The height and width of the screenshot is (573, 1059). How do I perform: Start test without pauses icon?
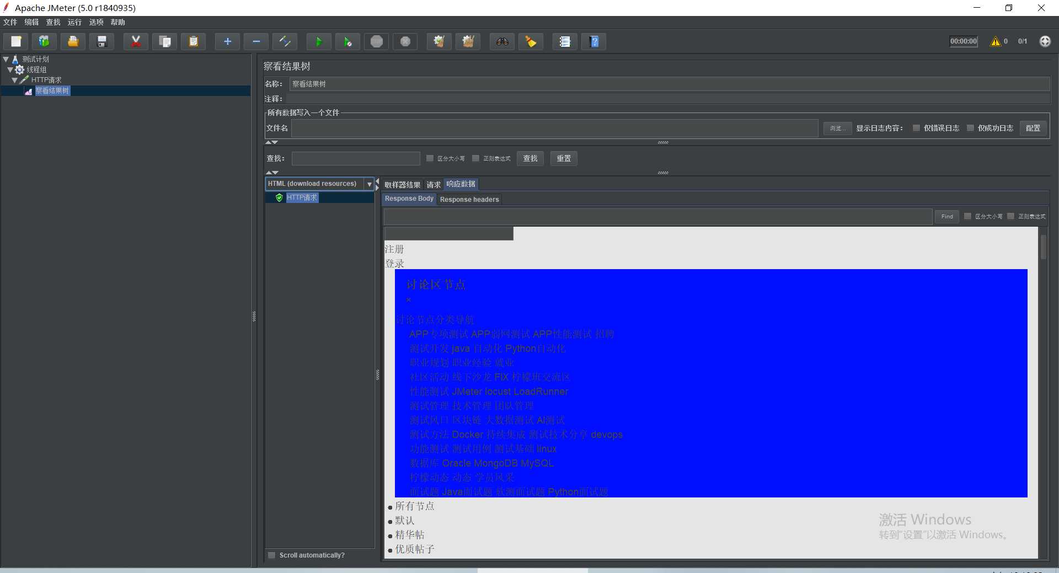pos(347,41)
